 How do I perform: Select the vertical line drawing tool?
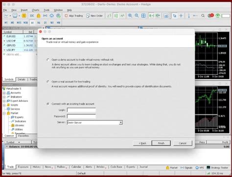[189, 16]
